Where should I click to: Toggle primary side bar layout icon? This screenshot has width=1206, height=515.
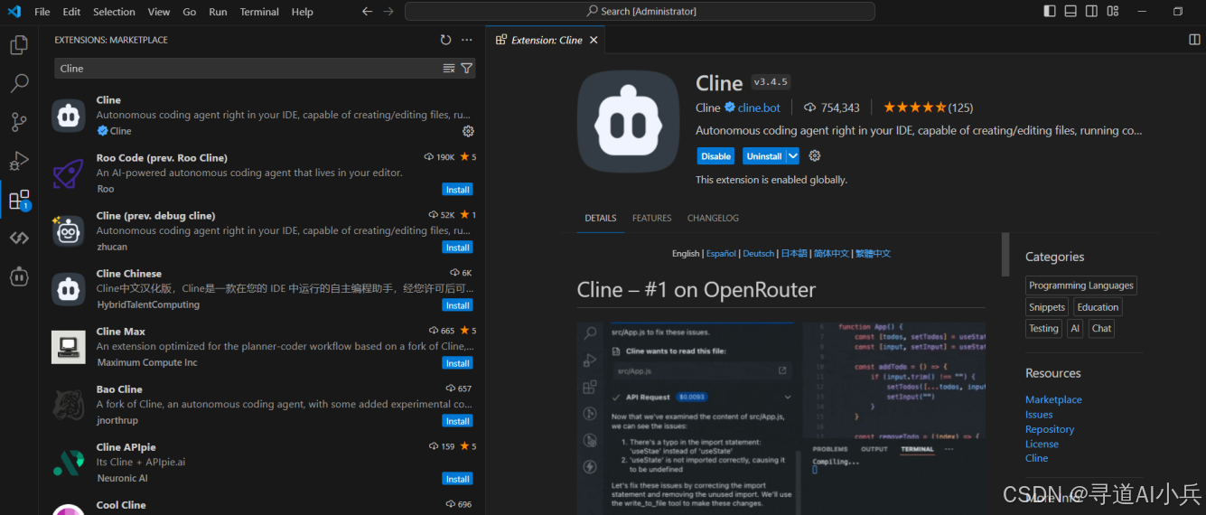point(1049,12)
